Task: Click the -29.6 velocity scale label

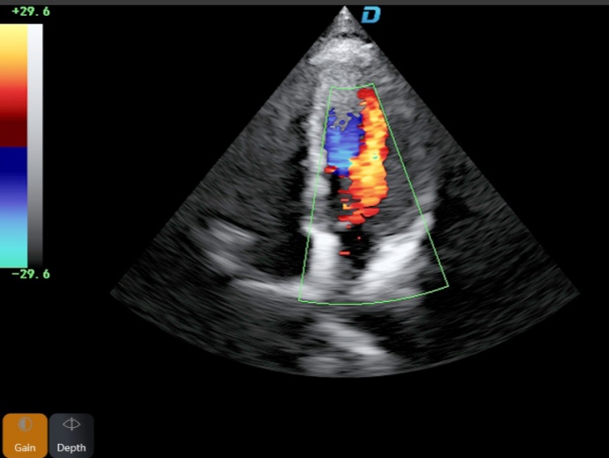Action: tap(30, 274)
